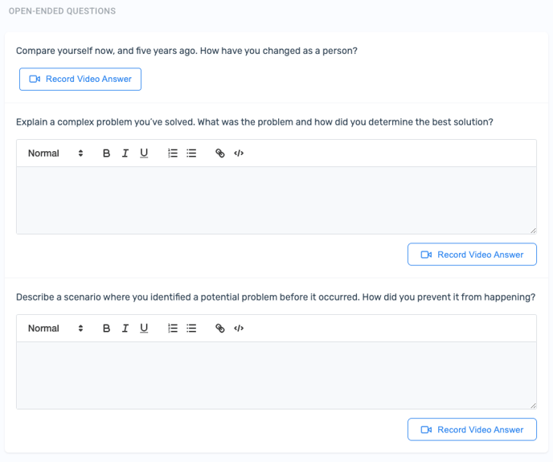Open the Normal text style dropdown in first editor
Viewport: 553px width, 462px height.
click(55, 153)
